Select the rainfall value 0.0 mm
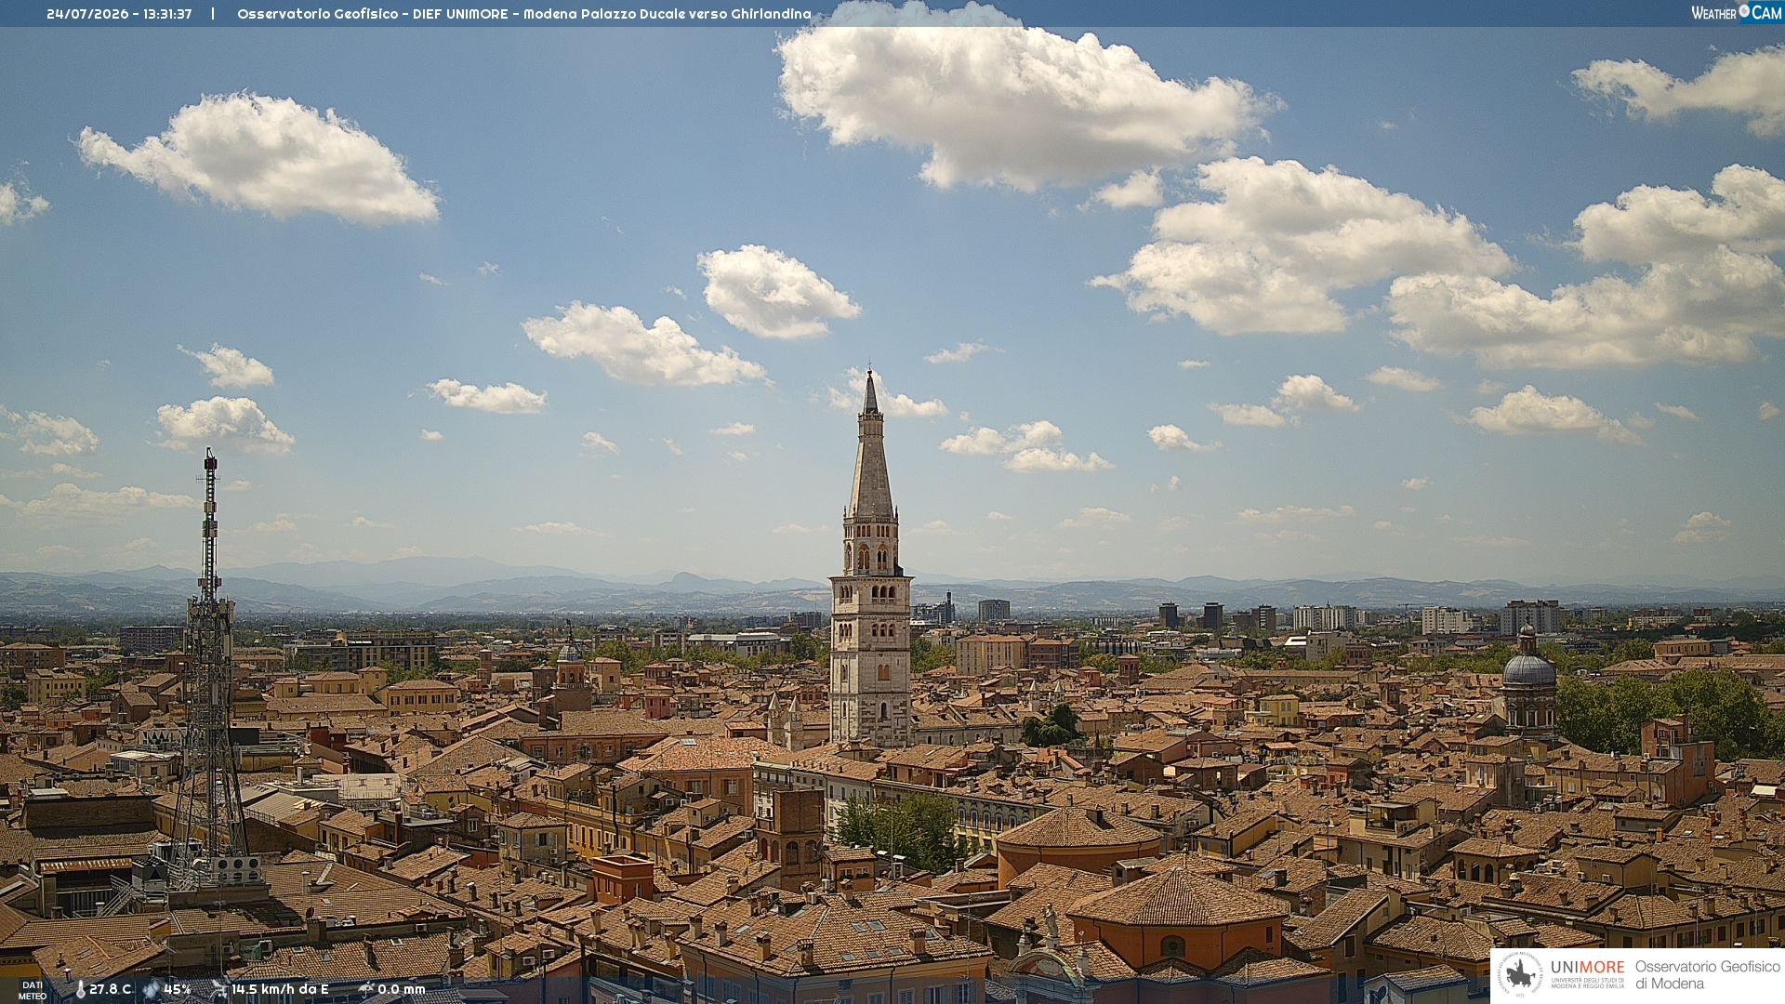 tap(402, 989)
